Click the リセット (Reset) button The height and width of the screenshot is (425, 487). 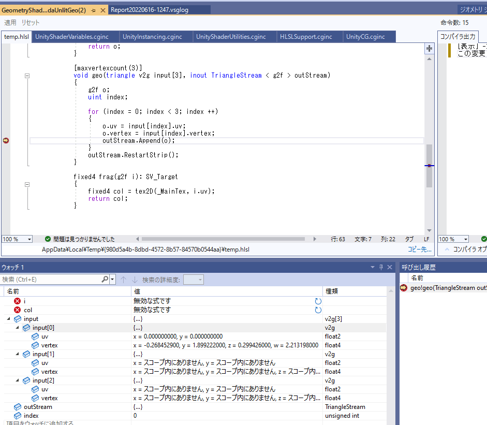tap(30, 23)
